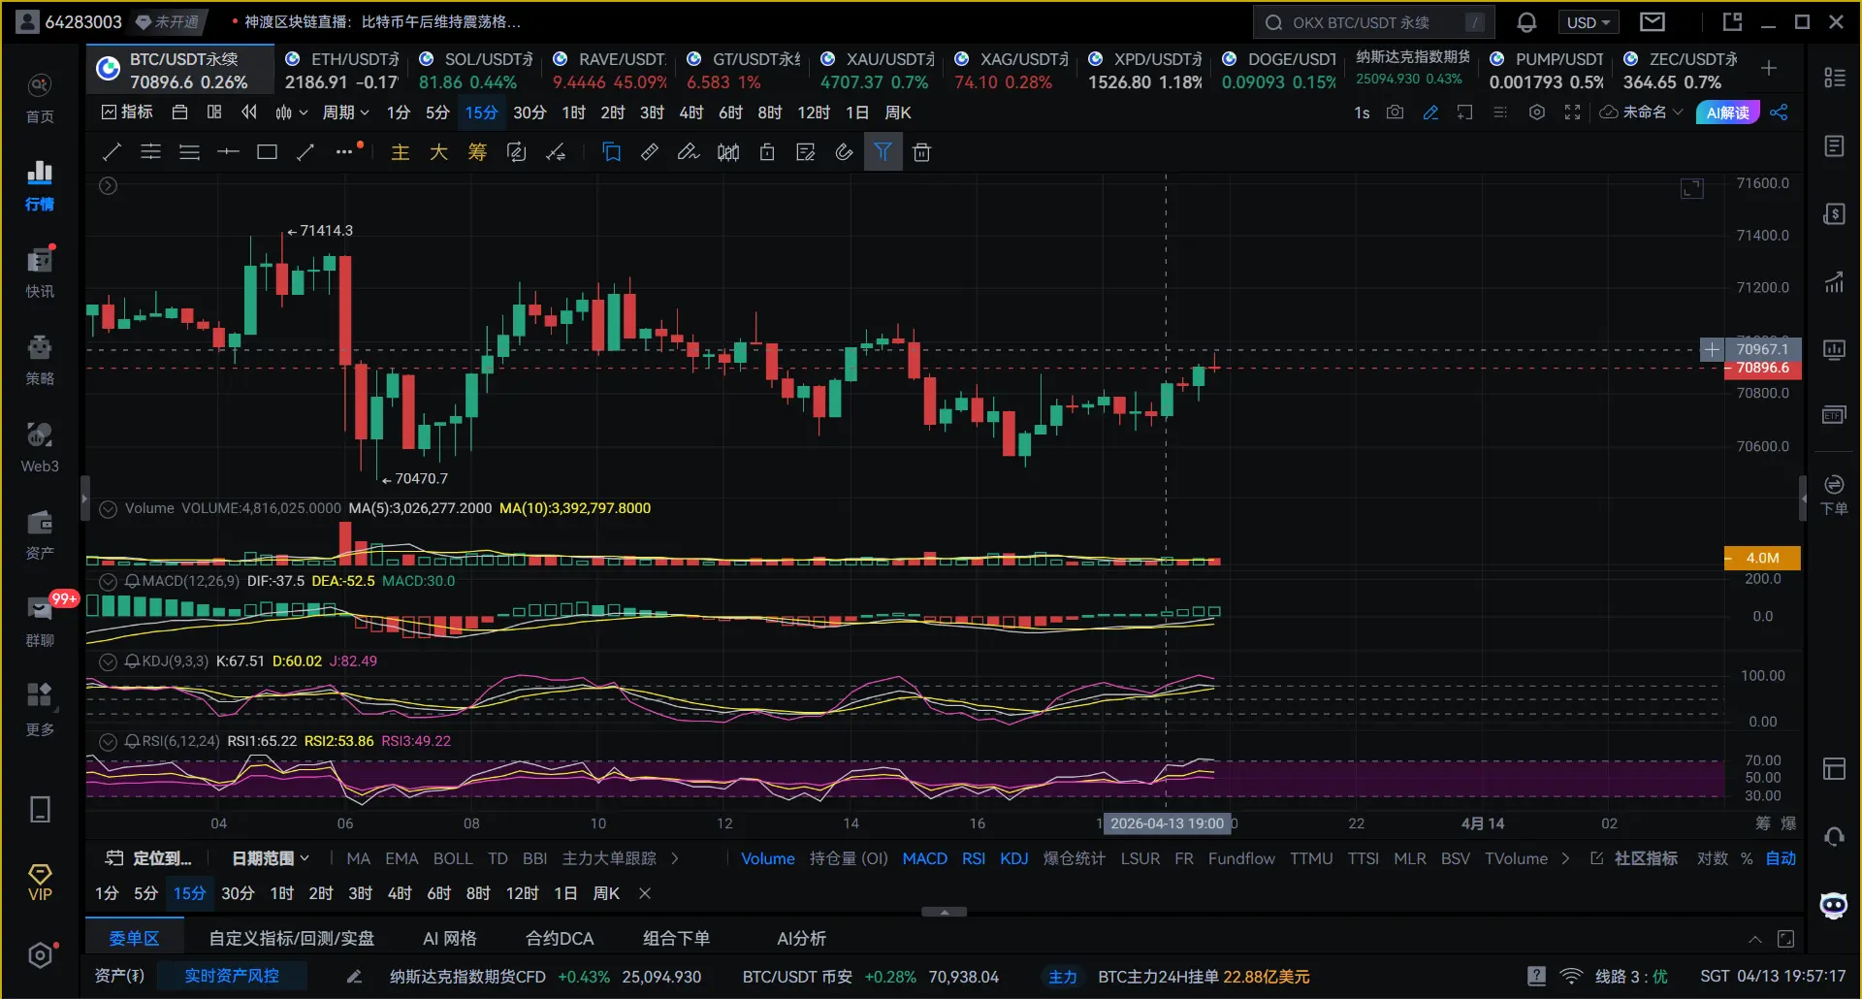Viewport: 1862px width, 999px height.
Task: Open the 行情 market sidebar icon
Action: (x=40, y=185)
